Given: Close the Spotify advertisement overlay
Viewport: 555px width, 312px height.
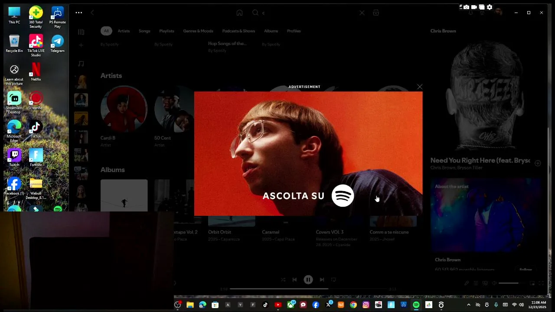Looking at the screenshot, I should click(x=420, y=87).
